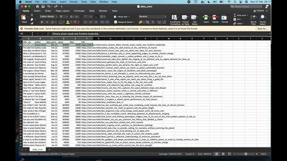The height and width of the screenshot is (161, 287).
Task: Apply percent style format
Action: pos(148,22)
